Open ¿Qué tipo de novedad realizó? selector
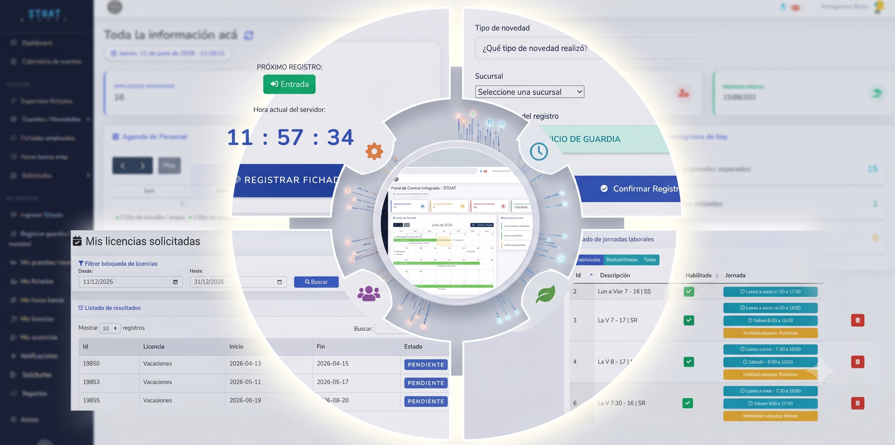The image size is (895, 445). click(535, 48)
